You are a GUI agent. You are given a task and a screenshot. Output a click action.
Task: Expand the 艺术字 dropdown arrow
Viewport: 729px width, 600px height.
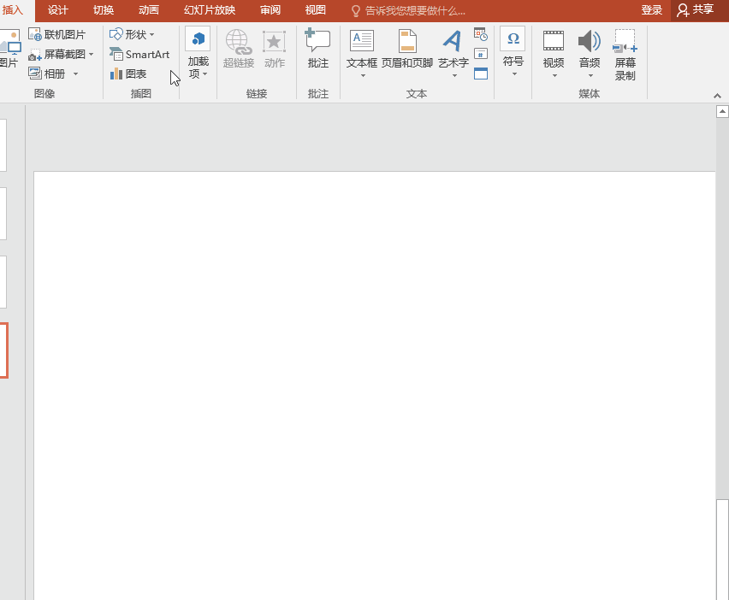tap(454, 76)
